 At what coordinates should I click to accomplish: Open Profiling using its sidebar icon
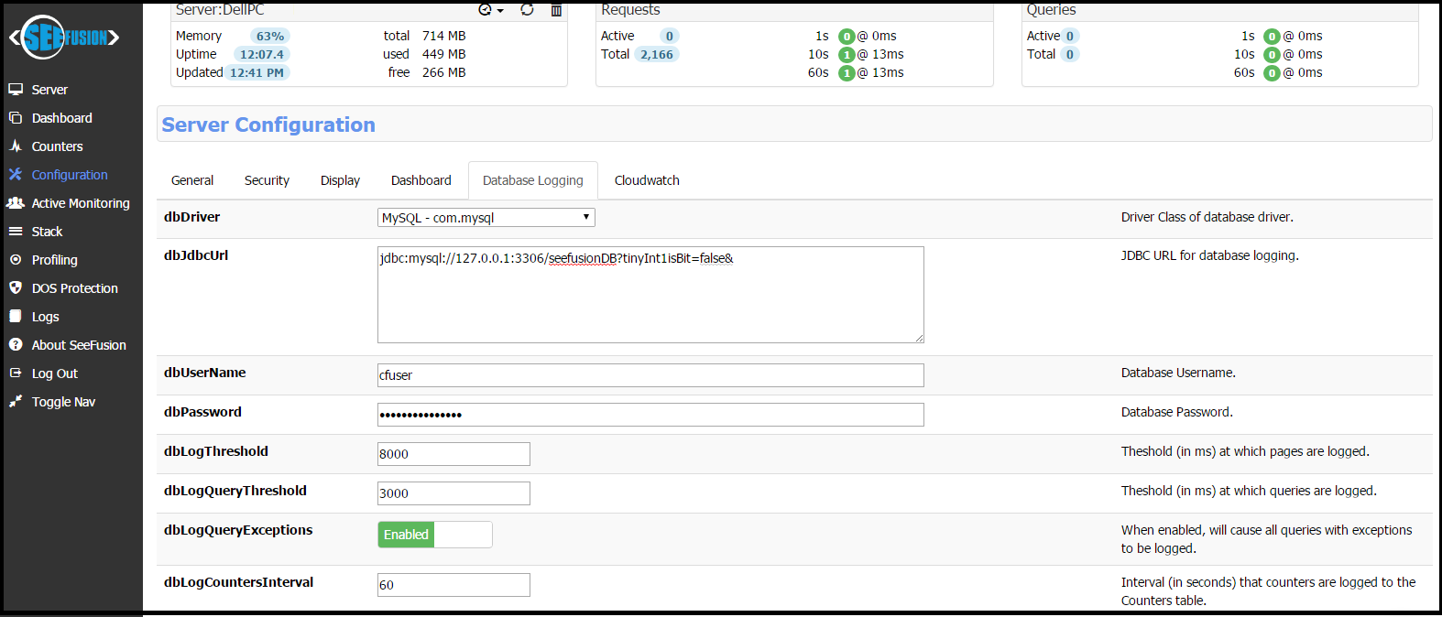pos(16,260)
